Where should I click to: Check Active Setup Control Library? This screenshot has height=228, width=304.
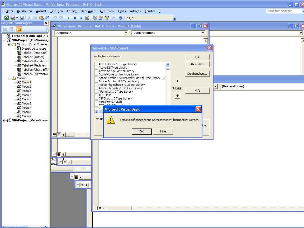(96, 71)
